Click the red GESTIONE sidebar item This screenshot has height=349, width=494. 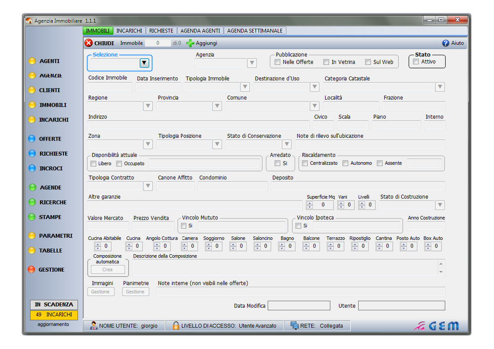[x=51, y=270]
